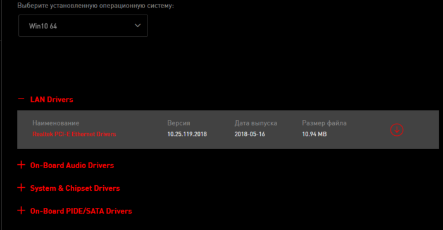The width and height of the screenshot is (443, 230).
Task: Expand the On-Board PIDE/SATA Drivers section
Action: (x=81, y=211)
